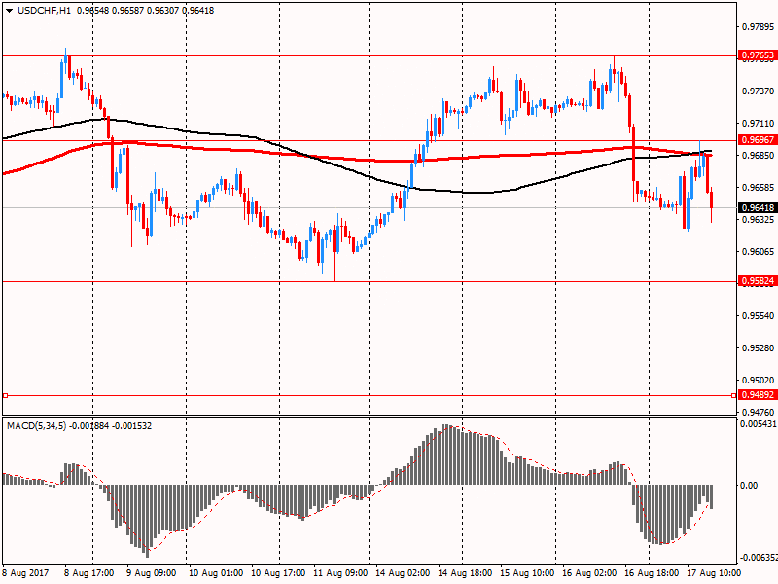778x584 pixels.
Task: Open the chart menu triangle beside USDCHF,H1
Action: coord(9,11)
